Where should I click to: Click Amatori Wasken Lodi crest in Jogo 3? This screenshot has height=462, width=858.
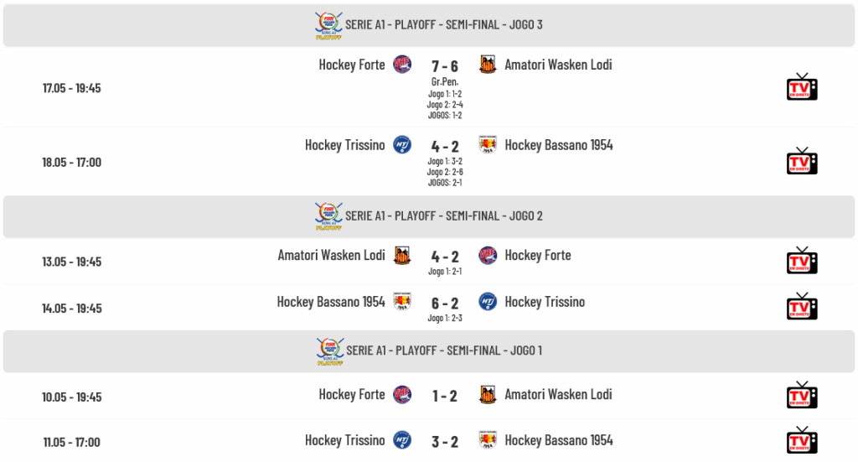click(x=488, y=64)
